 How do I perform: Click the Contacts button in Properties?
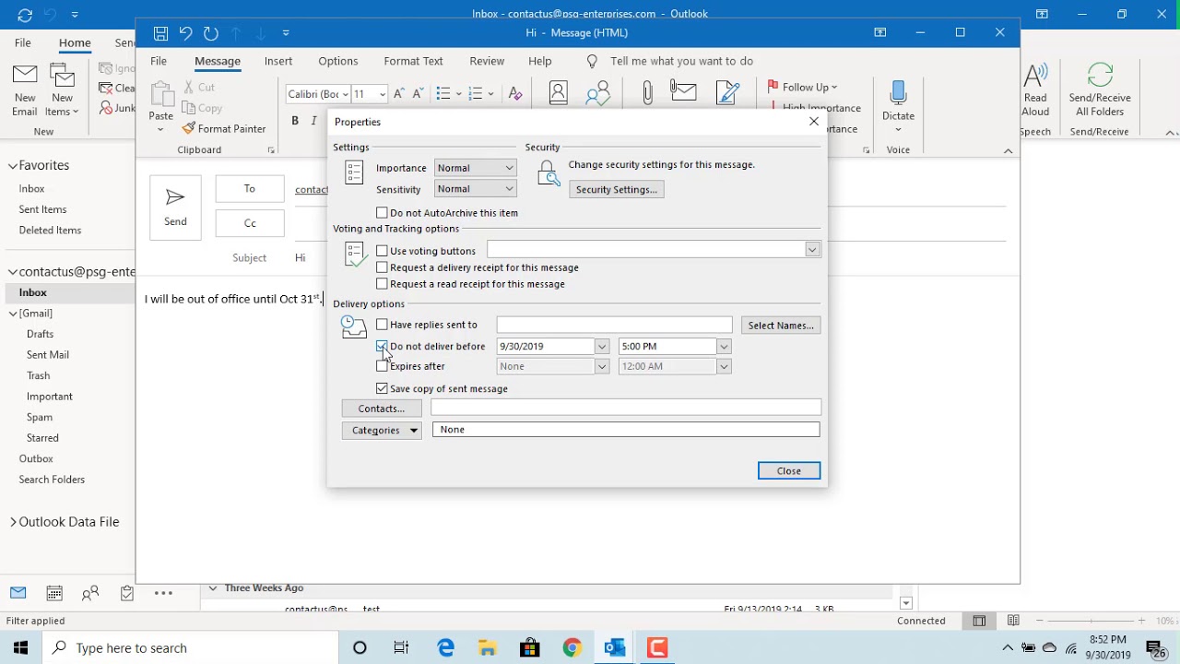[x=382, y=409]
